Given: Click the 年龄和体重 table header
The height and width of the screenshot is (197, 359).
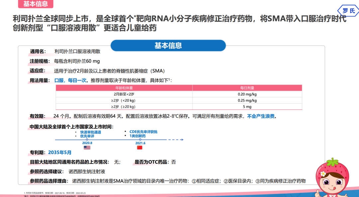Looking at the screenshot, I should [x=124, y=88].
